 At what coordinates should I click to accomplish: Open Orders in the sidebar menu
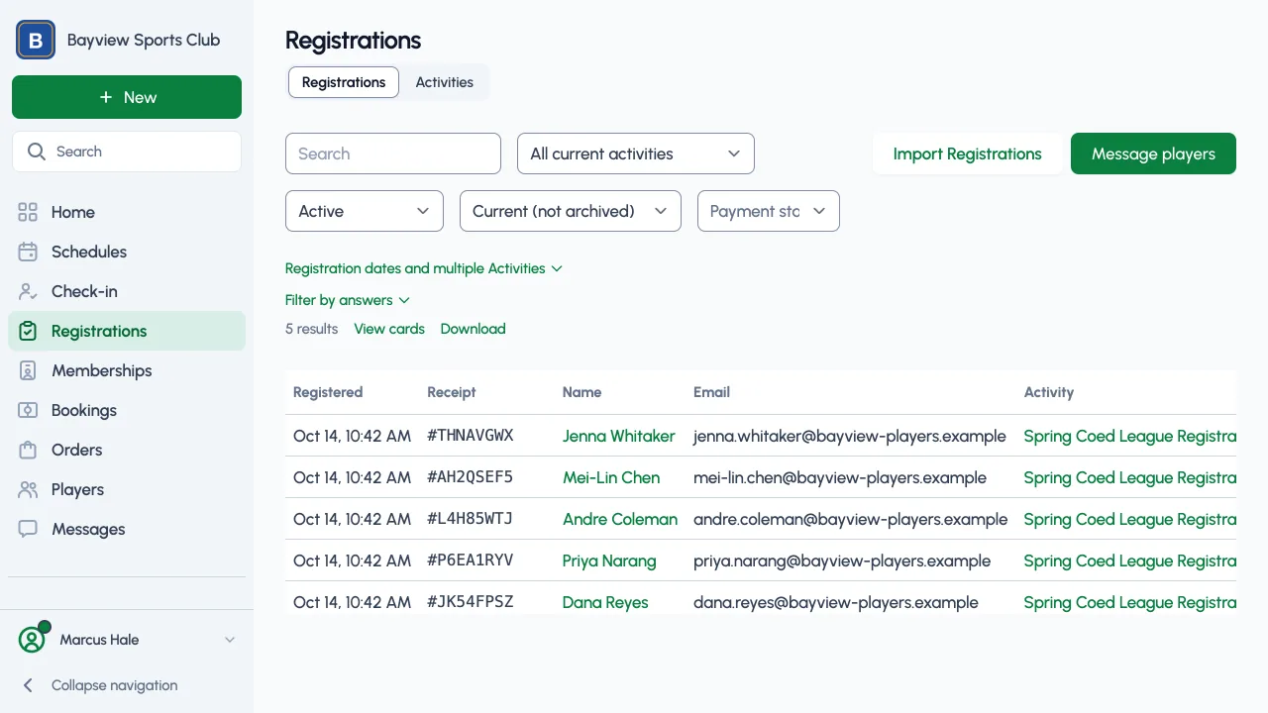tap(127, 450)
